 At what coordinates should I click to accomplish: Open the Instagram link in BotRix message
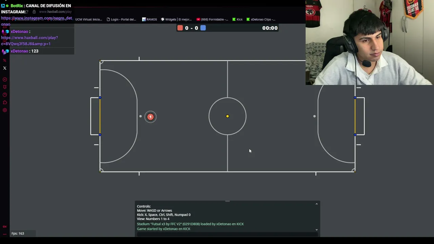(x=36, y=21)
